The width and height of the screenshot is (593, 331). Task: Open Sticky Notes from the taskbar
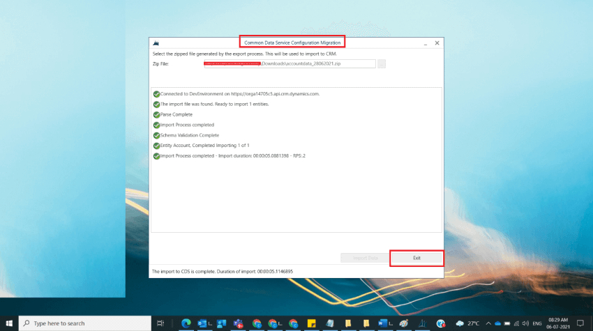[x=311, y=323]
